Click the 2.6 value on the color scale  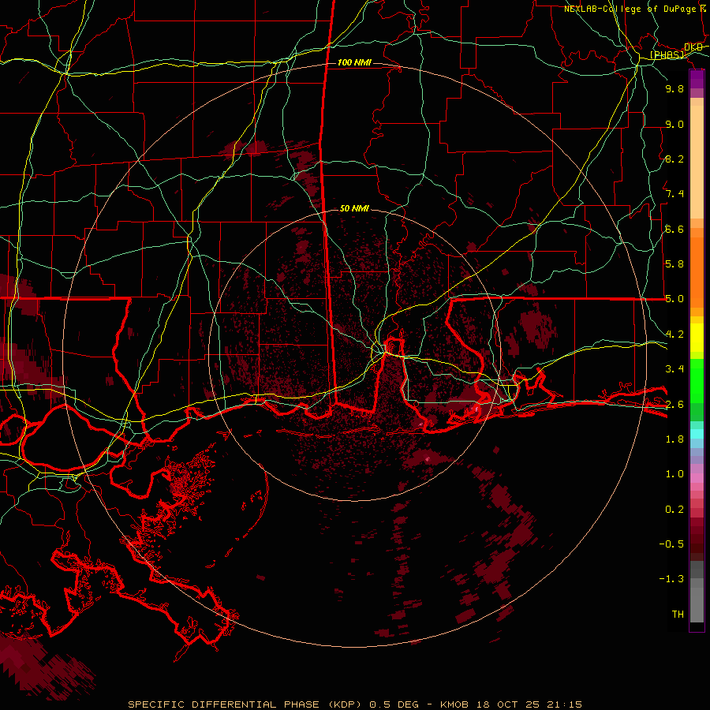(x=674, y=405)
